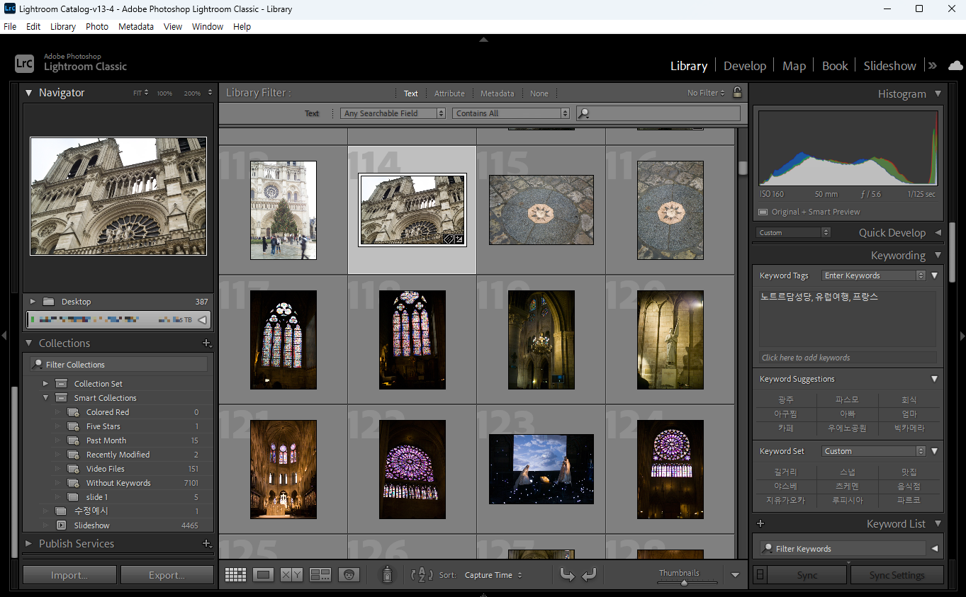Rotate photo clockwise arrow icon
This screenshot has width=966, height=597.
point(589,575)
